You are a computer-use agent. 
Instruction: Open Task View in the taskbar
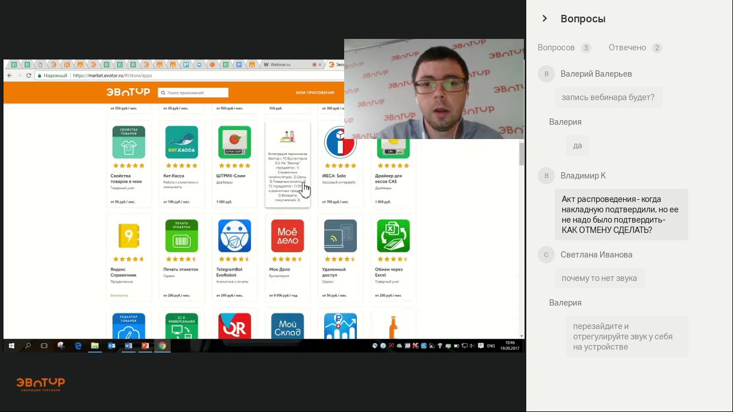pyautogui.click(x=44, y=346)
